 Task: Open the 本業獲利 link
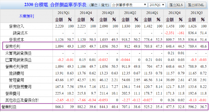click(26, 16)
